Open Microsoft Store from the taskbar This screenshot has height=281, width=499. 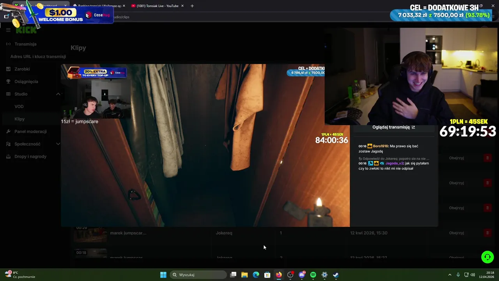(267, 275)
